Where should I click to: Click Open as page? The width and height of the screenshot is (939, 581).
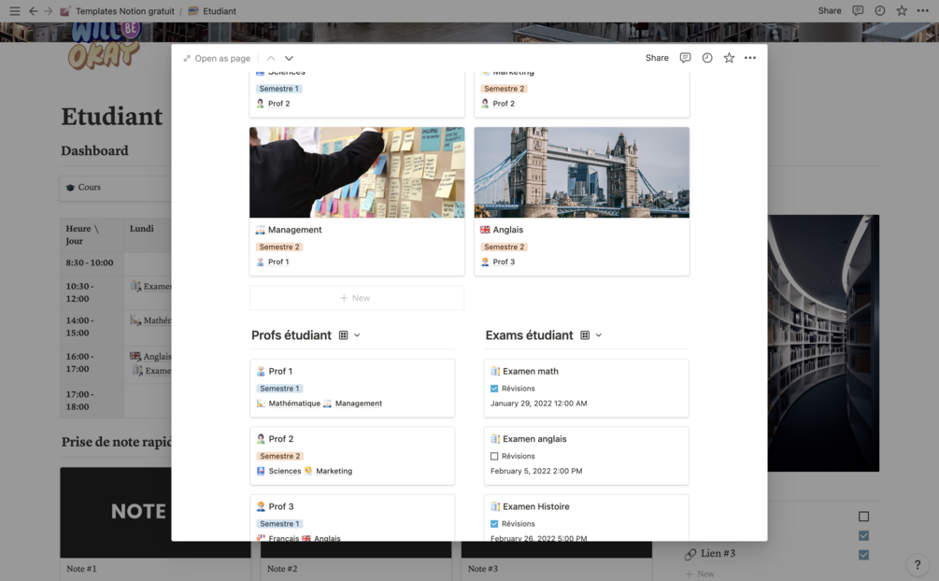pyautogui.click(x=217, y=58)
